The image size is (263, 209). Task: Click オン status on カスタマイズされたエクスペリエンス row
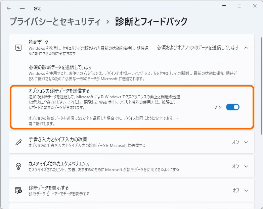(x=236, y=166)
